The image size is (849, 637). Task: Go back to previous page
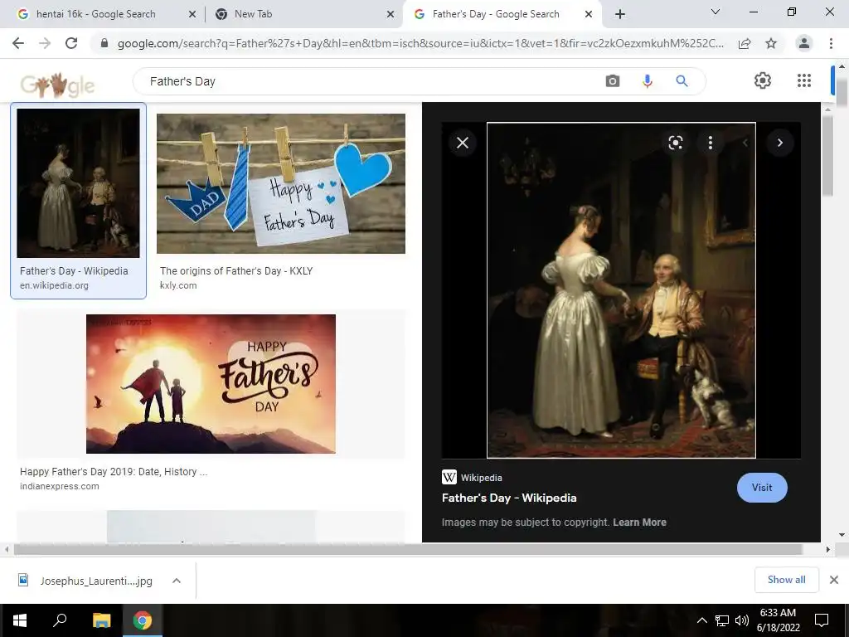pyautogui.click(x=18, y=43)
